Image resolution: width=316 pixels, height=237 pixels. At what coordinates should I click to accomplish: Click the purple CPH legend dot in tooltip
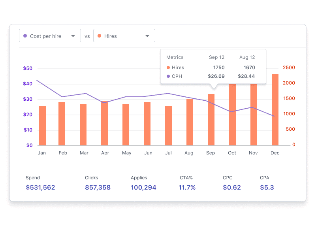click(x=168, y=76)
